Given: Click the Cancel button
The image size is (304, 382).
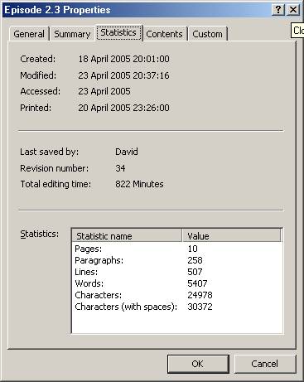Looking at the screenshot, I should pos(264,364).
